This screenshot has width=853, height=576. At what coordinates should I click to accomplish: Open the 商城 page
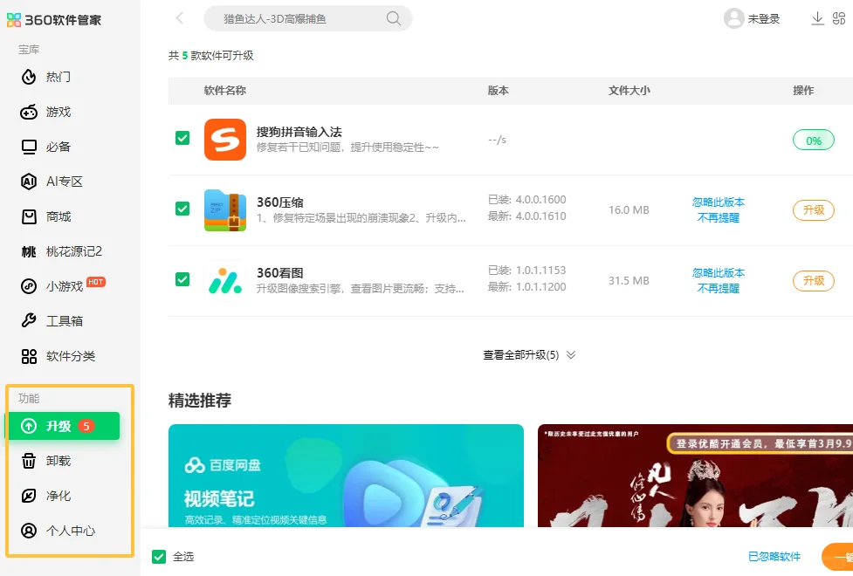pyautogui.click(x=50, y=216)
